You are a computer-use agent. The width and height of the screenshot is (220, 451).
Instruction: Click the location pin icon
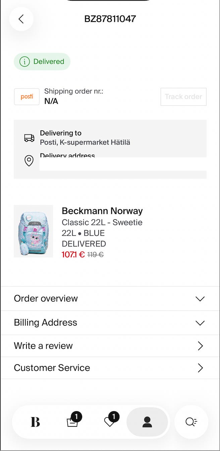tap(29, 161)
